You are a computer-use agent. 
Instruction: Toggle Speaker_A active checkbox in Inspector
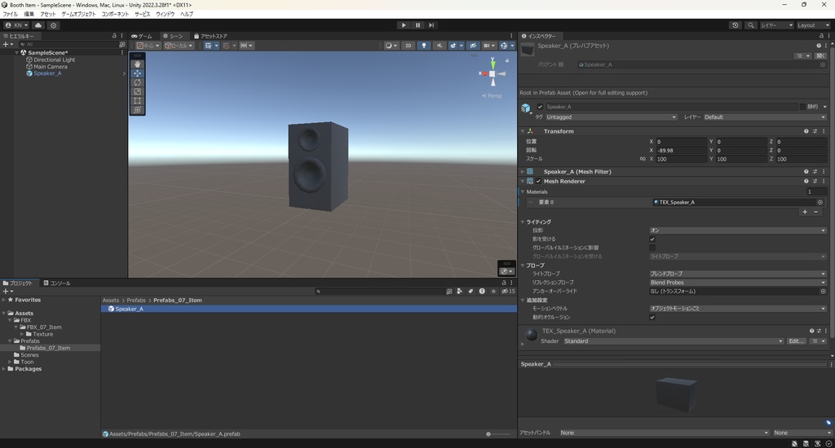pos(540,107)
